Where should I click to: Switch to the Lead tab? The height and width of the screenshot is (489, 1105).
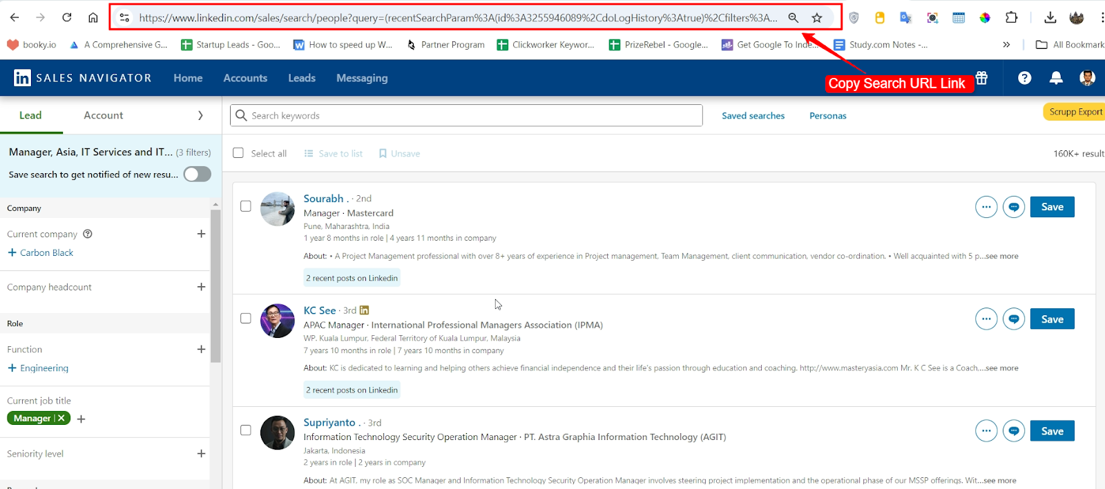pyautogui.click(x=30, y=115)
